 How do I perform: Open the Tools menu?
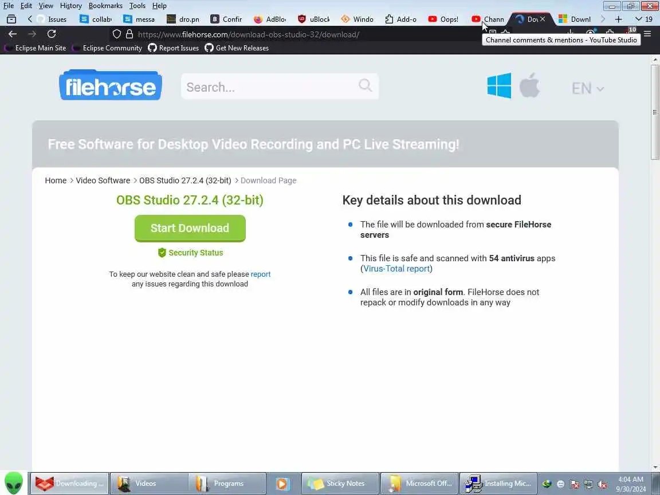coord(137,6)
